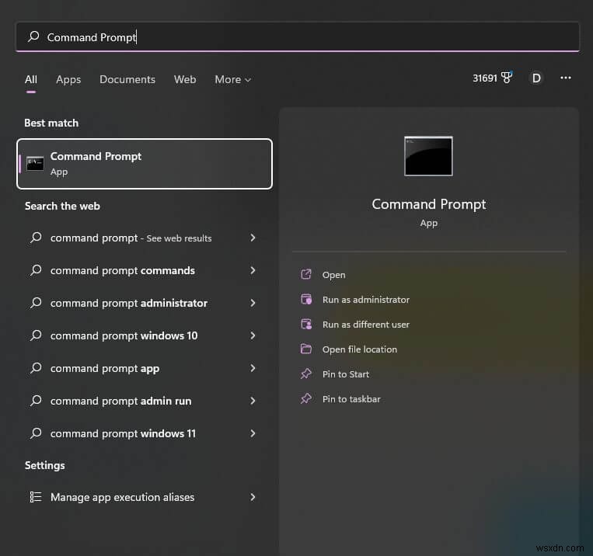Open the three-dot options menu
Viewport: 593px width, 556px height.
tap(565, 78)
